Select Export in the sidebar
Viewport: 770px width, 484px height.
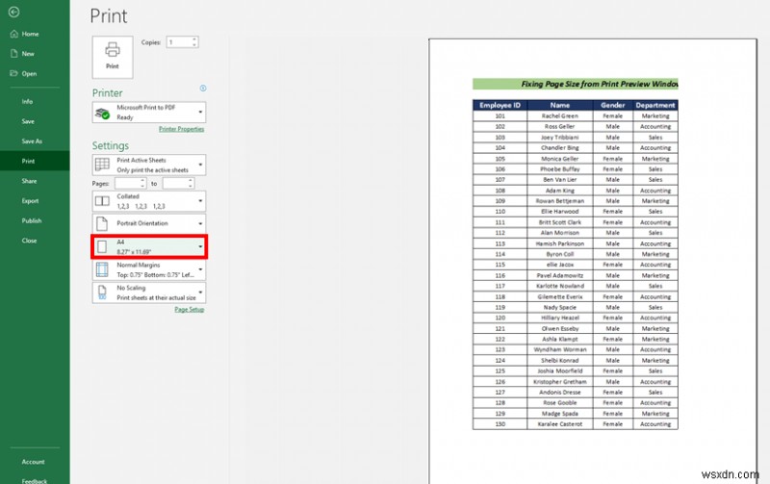pyautogui.click(x=30, y=201)
